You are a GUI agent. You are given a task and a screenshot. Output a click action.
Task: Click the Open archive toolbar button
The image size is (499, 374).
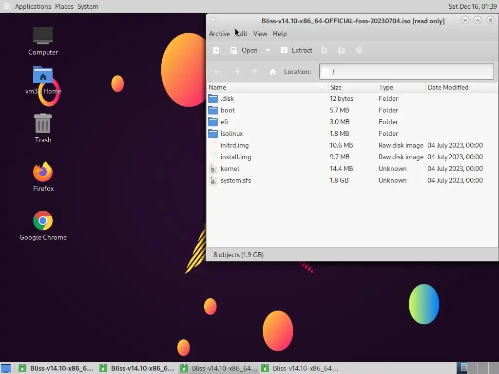244,50
